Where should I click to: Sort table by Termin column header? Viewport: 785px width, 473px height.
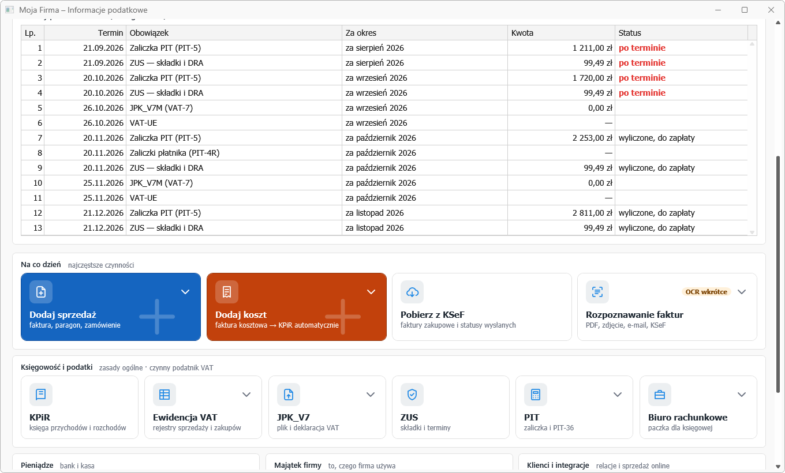click(x=85, y=33)
